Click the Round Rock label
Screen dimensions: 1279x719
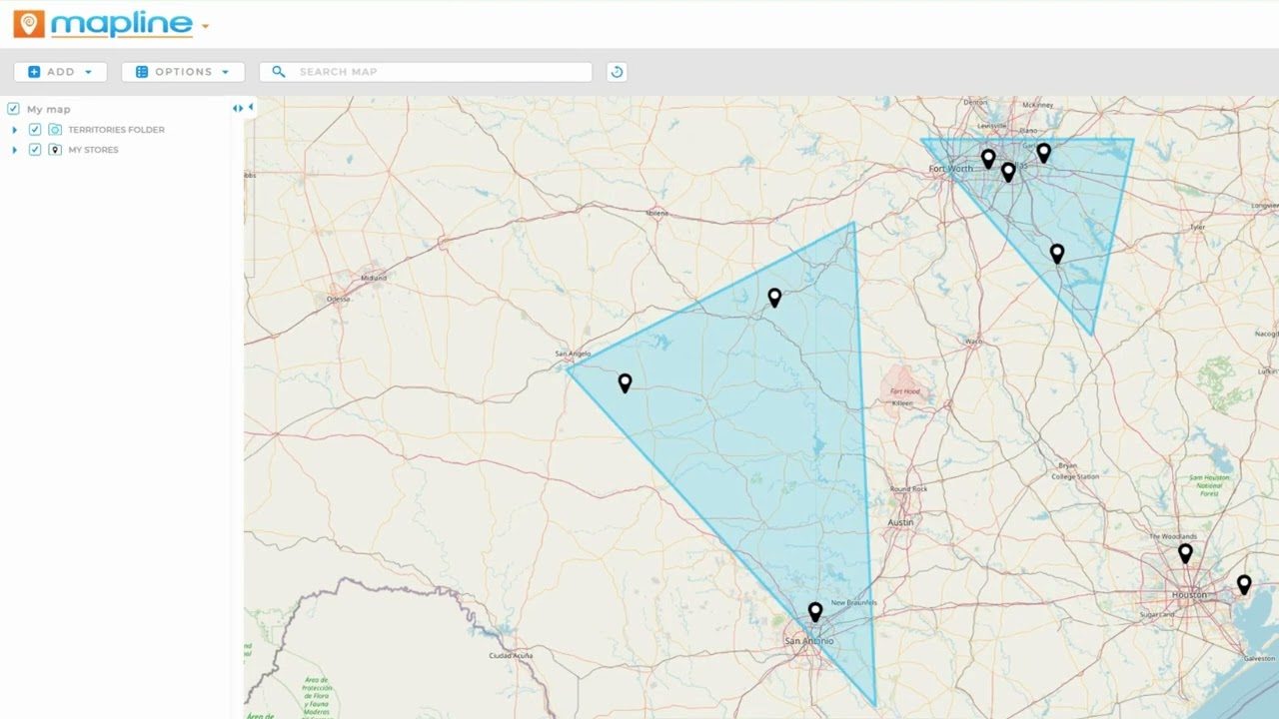(908, 488)
